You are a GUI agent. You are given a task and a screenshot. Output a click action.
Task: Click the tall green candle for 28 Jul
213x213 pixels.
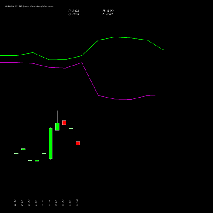coord(51,144)
